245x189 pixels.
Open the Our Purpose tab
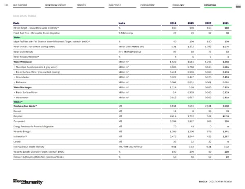[20, 6]
